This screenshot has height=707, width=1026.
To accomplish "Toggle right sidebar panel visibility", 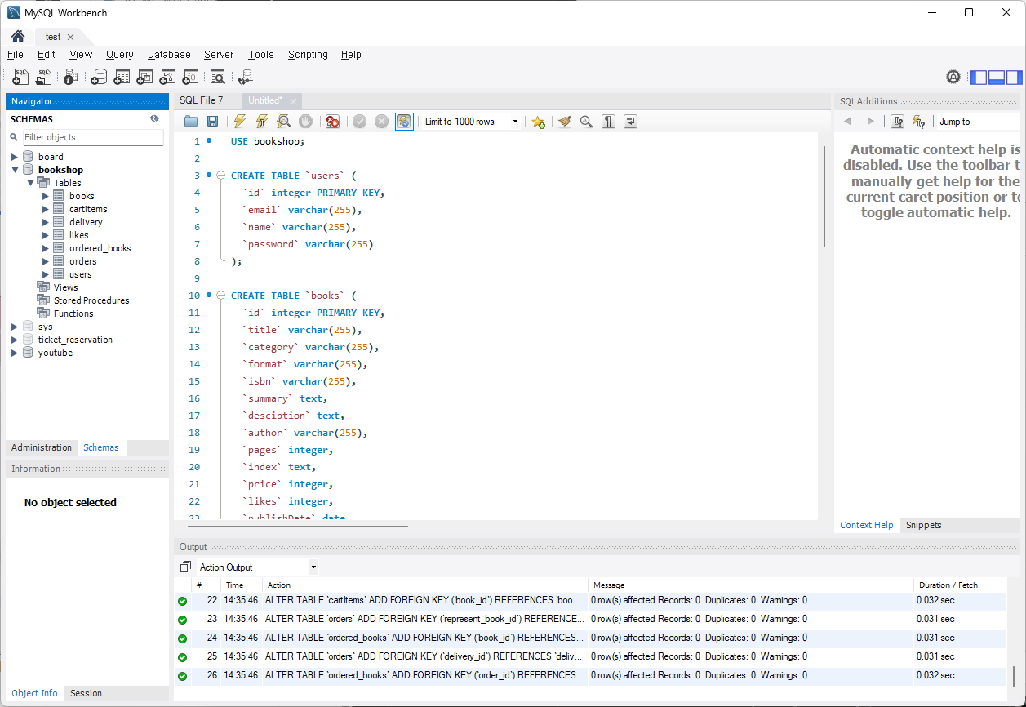I will pos(1014,78).
